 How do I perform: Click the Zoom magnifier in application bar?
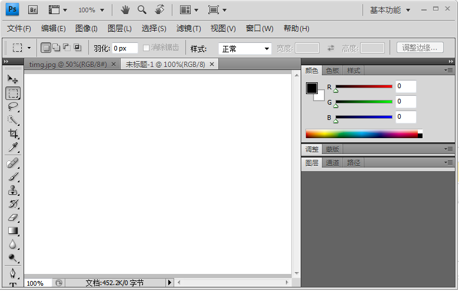tap(142, 10)
